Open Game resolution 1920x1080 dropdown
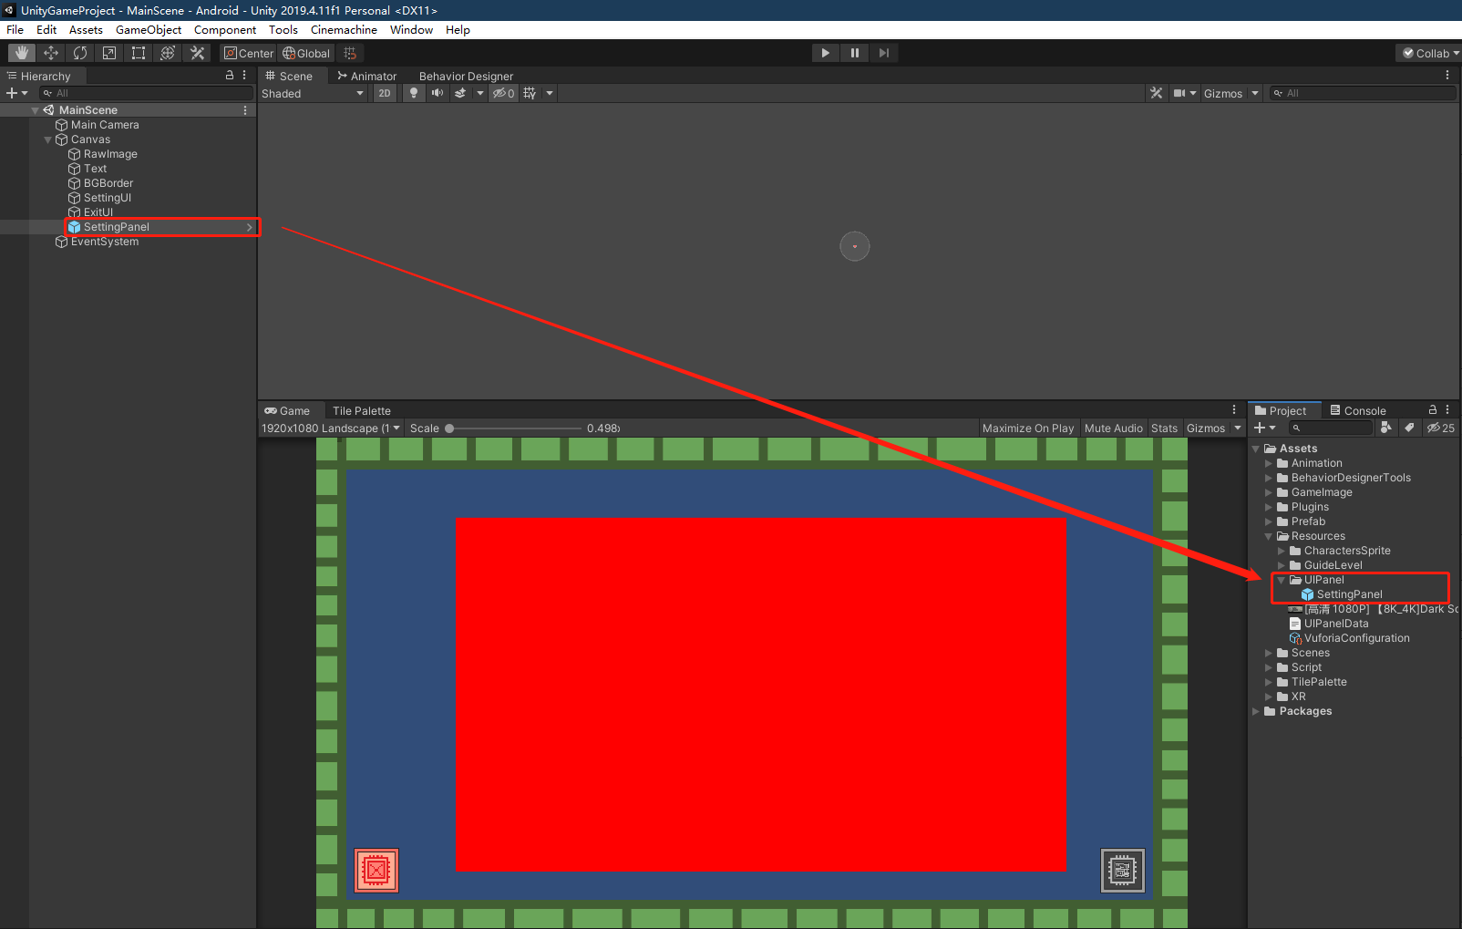Image resolution: width=1462 pixels, height=929 pixels. pyautogui.click(x=331, y=428)
